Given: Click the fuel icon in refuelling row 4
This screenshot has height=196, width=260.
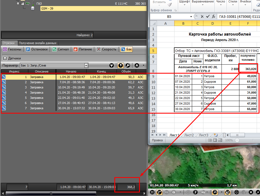Looking at the screenshot, I should point(4,93).
